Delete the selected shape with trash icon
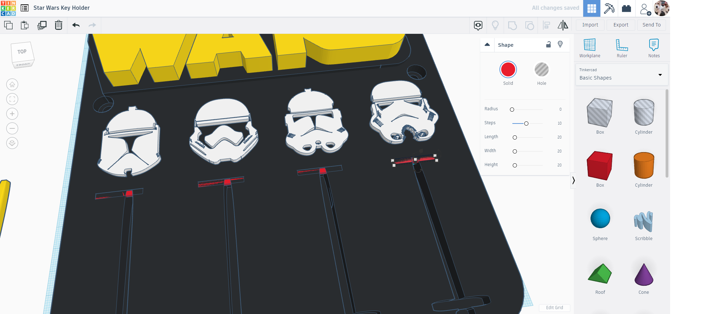This screenshot has width=719, height=314. pyautogui.click(x=59, y=25)
